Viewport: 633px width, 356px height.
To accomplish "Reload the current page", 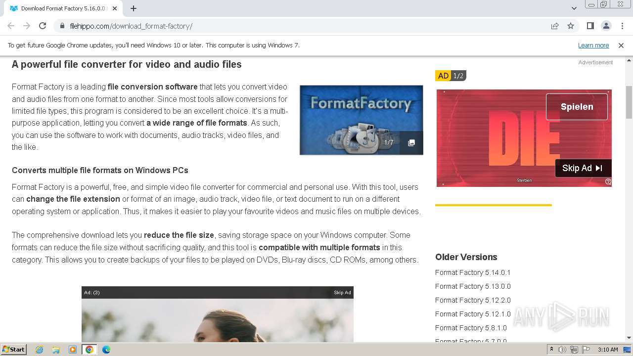I will (43, 26).
